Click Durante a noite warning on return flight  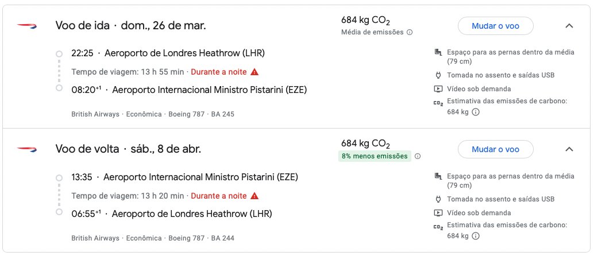(218, 196)
